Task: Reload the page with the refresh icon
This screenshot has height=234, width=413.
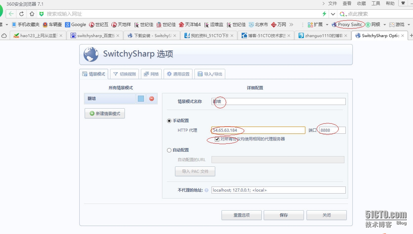Action: (21, 14)
